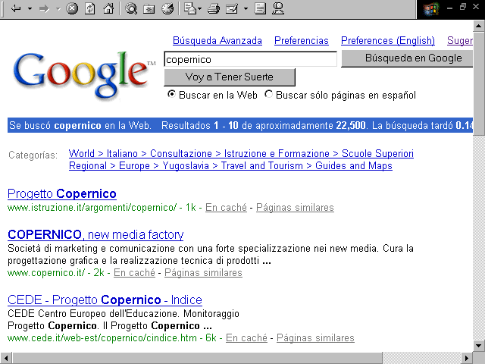Expand the Mail dropdown arrow
Viewport: 485px width, 364px height.
click(200, 8)
